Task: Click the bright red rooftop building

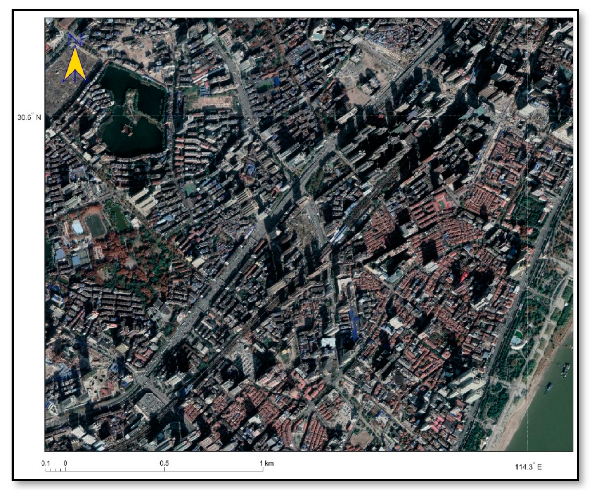Action: 464,276
